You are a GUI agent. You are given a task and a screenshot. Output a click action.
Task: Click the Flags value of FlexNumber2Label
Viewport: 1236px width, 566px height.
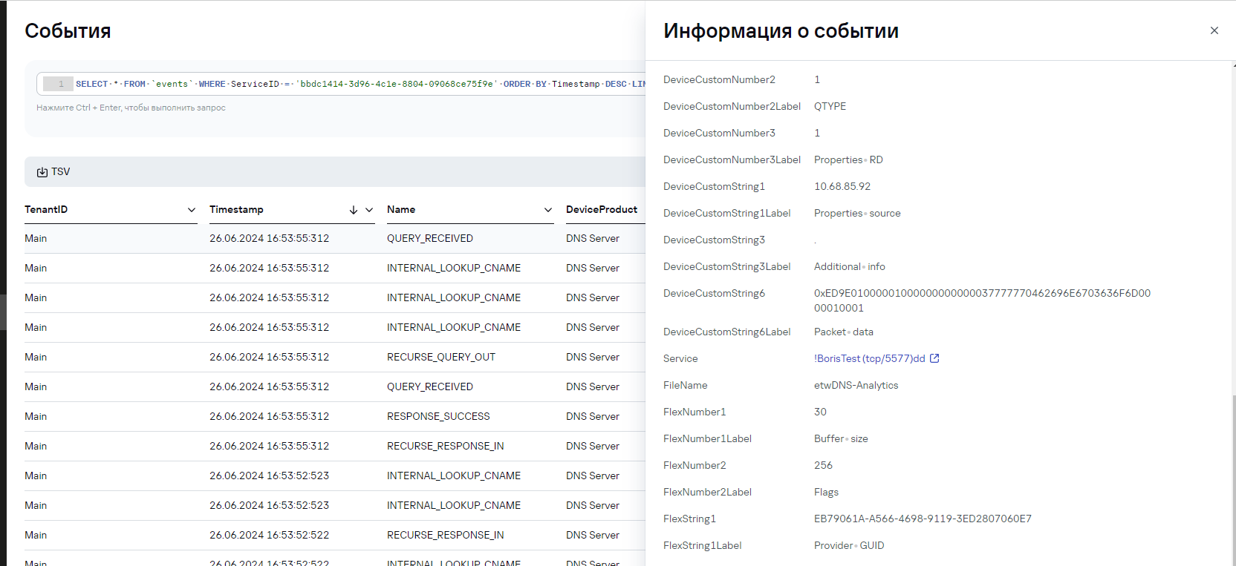(826, 492)
